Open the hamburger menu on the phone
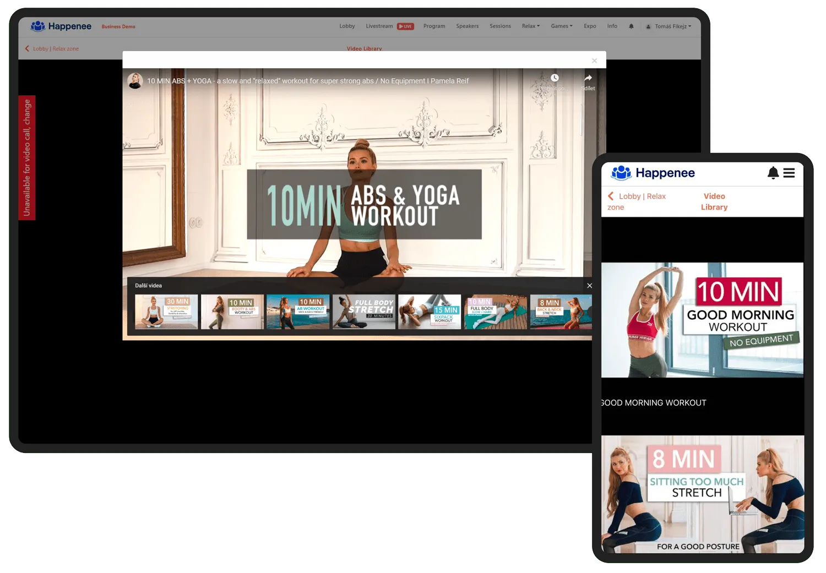Screen dimensions: 826x573 coord(789,173)
